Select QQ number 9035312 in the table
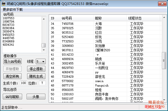Viewport: 168px width, 111px height. pos(68,33)
